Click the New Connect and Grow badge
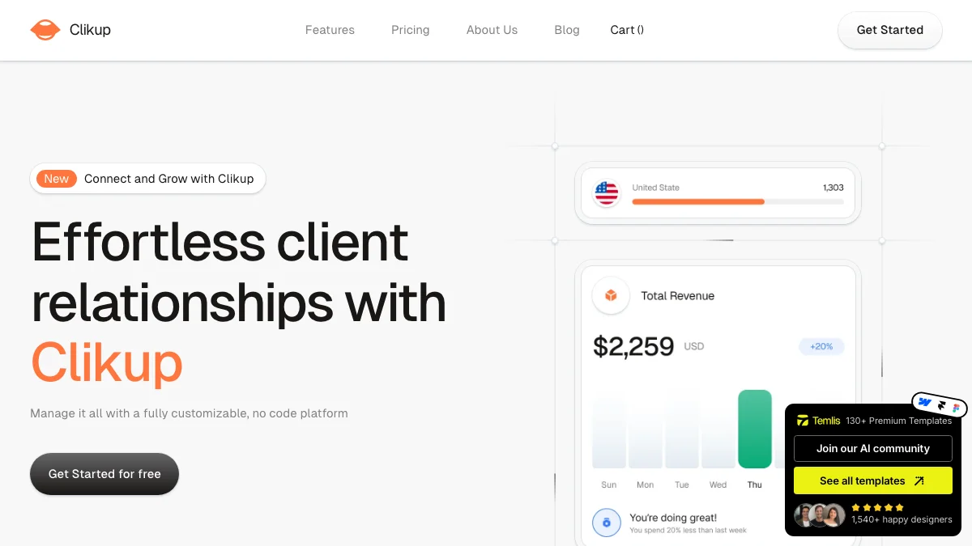Viewport: 972px width, 546px height. [x=147, y=179]
